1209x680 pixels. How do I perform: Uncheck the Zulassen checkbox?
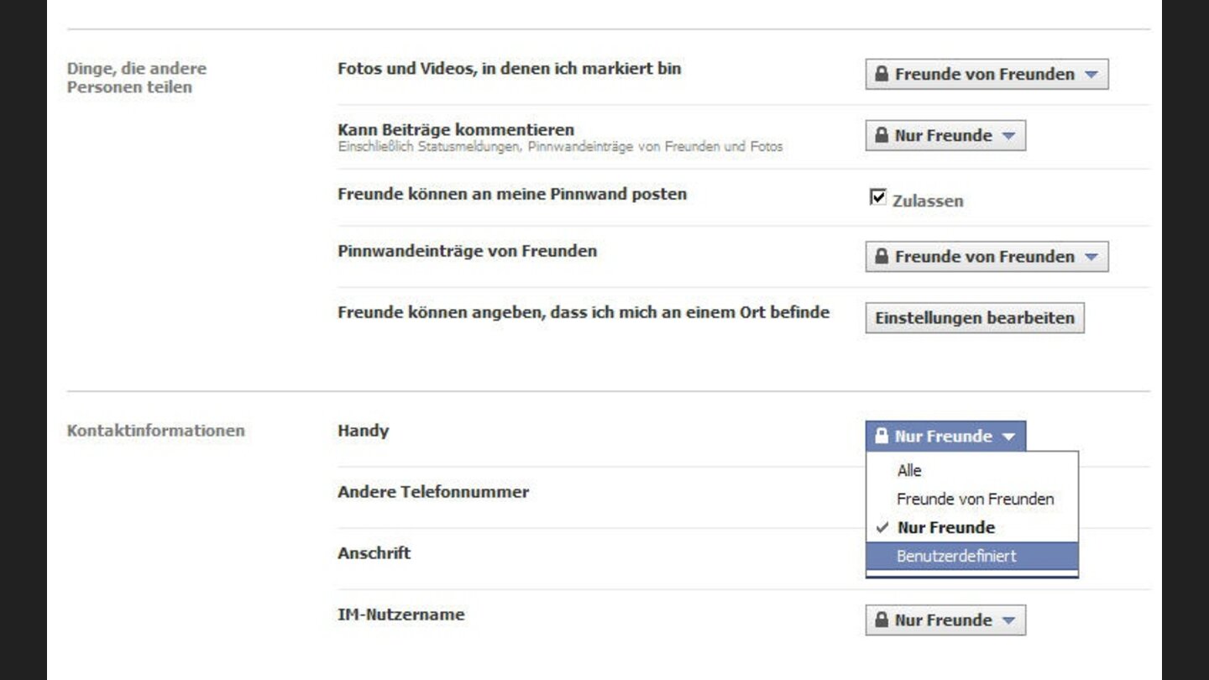(878, 197)
